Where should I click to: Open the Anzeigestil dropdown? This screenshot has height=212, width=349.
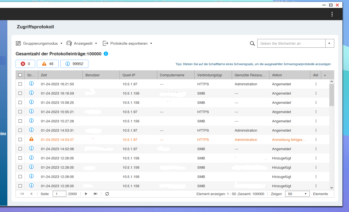[82, 43]
